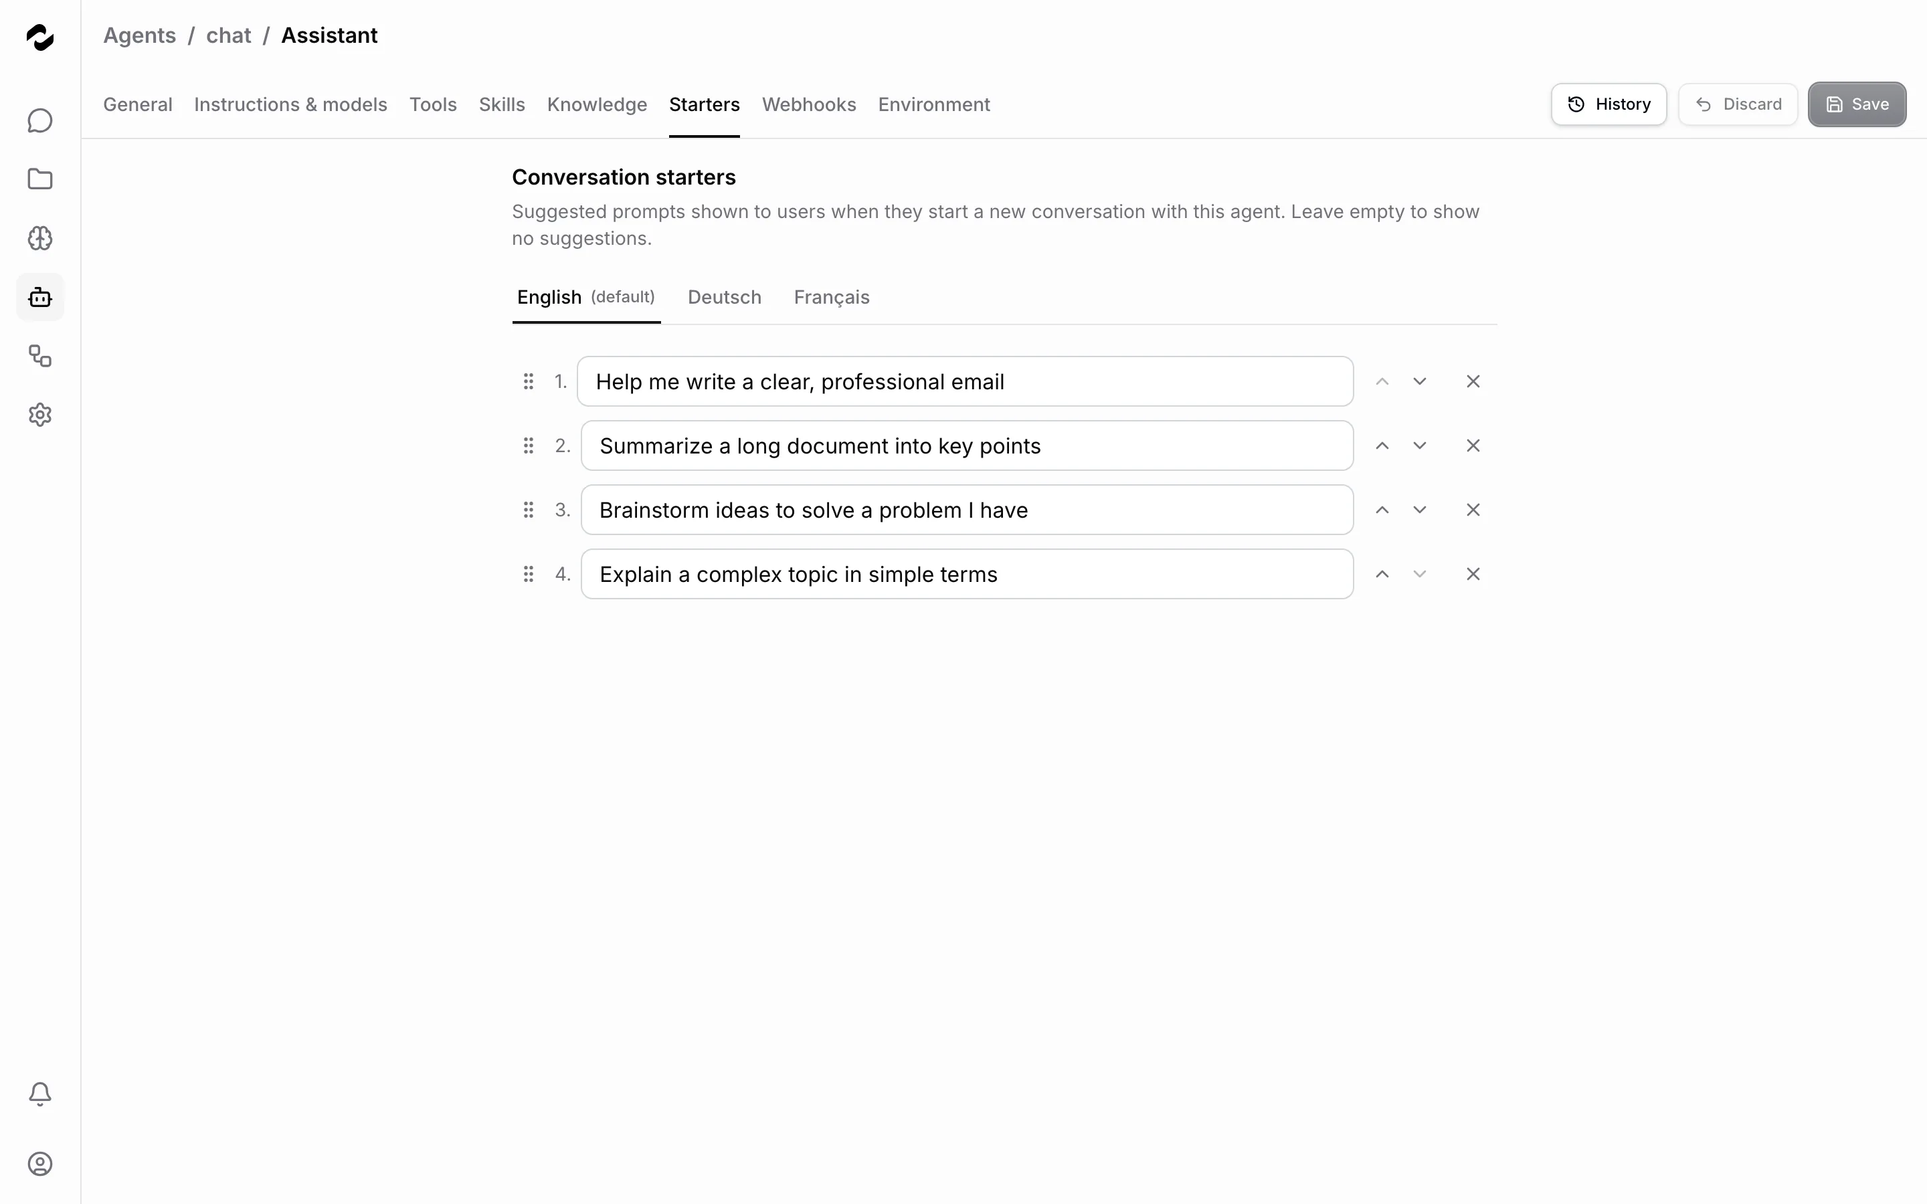Select the robot agents icon in sidebar
This screenshot has height=1204, width=1927.
point(40,297)
